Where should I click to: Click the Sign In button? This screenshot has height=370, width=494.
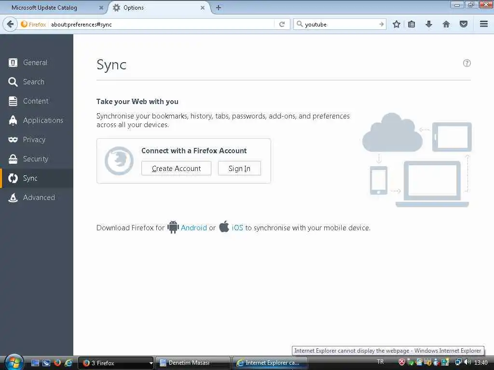coord(239,168)
